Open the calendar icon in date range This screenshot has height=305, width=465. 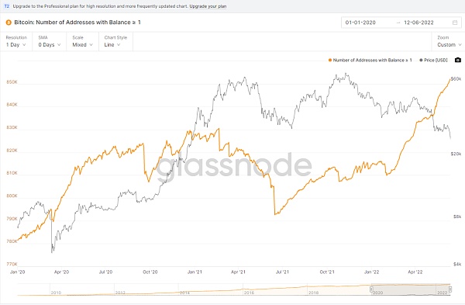tap(455, 23)
